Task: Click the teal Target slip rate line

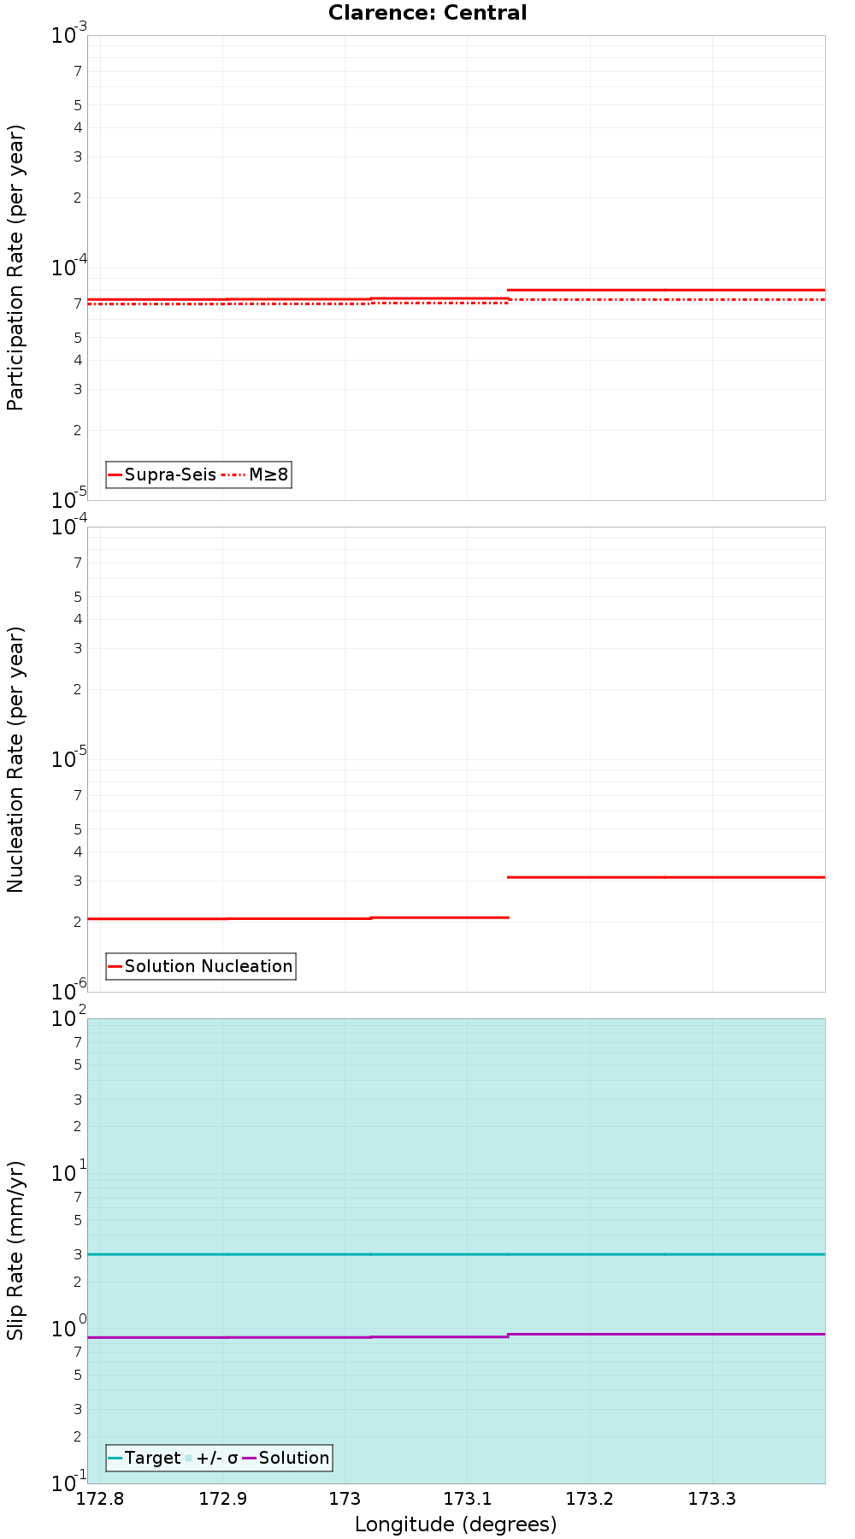Action: pyautogui.click(x=456, y=1254)
